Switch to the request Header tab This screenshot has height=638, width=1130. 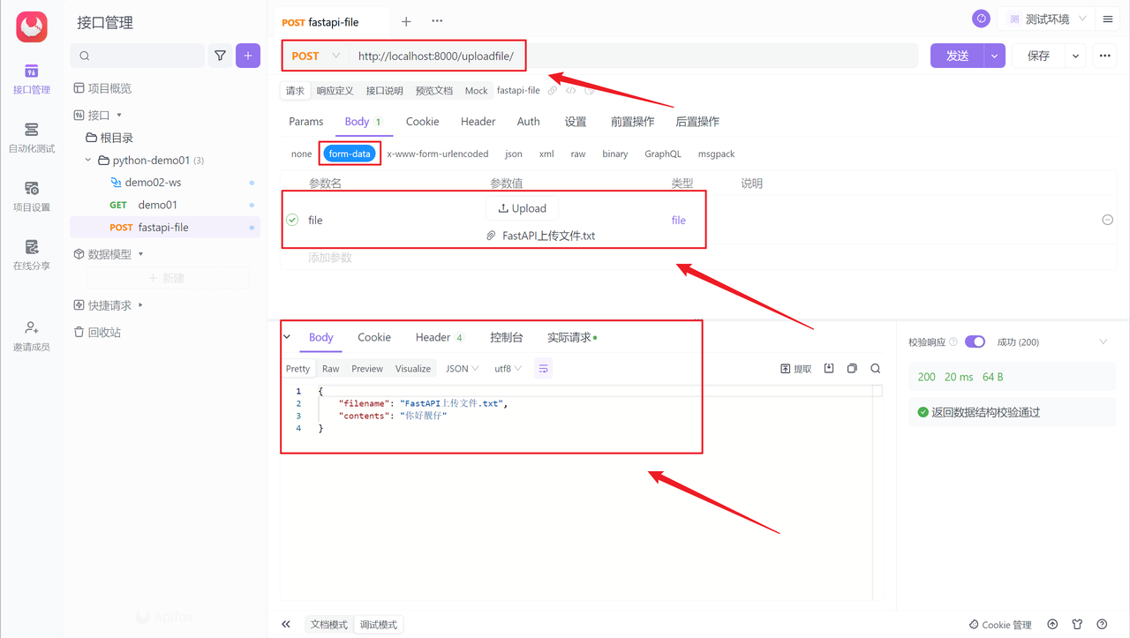click(x=478, y=122)
